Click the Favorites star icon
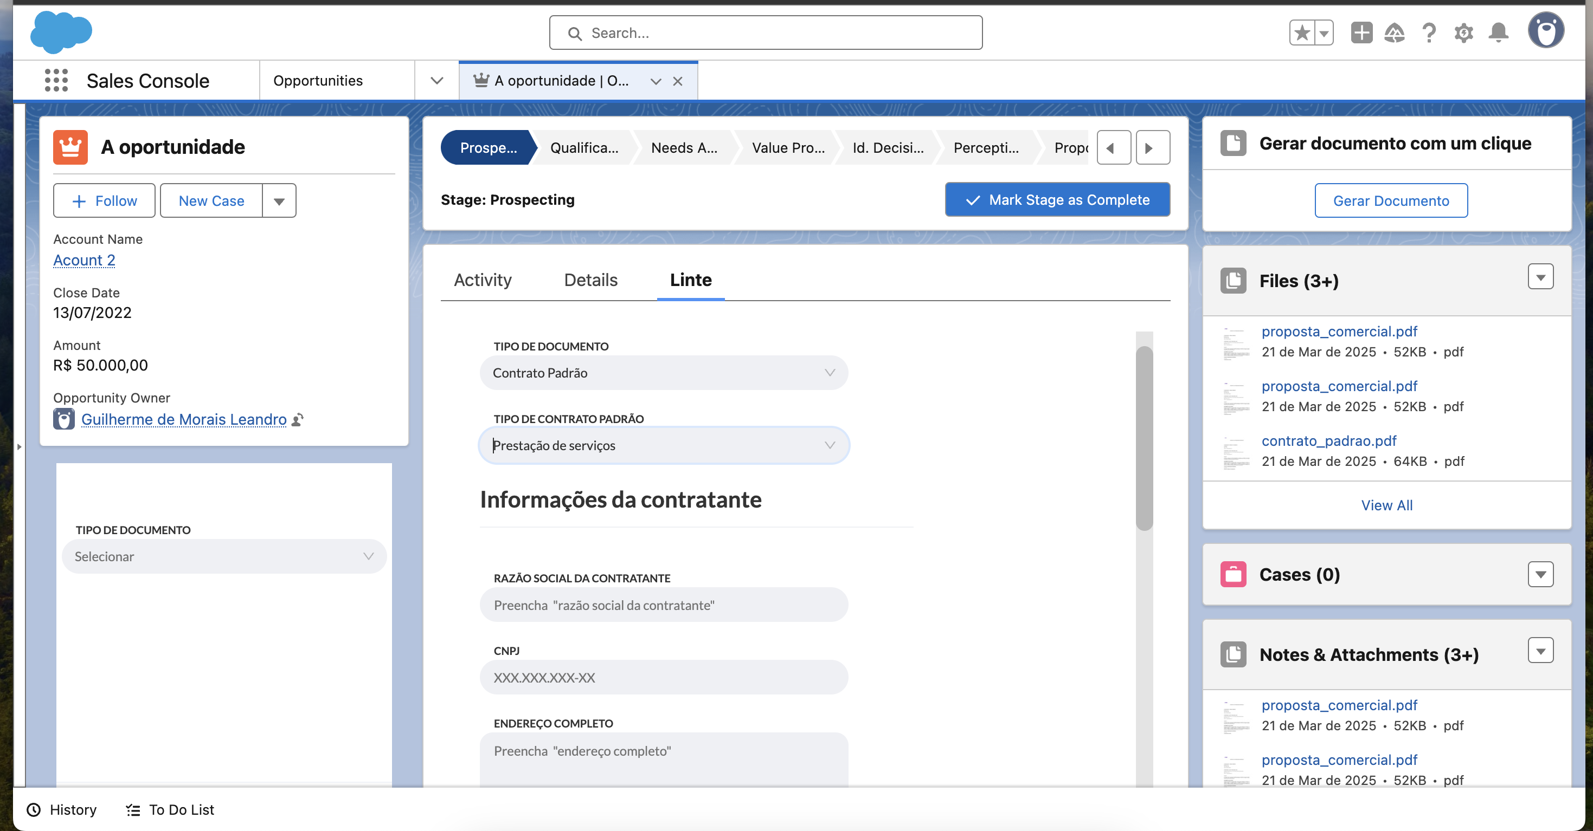1593x831 pixels. (x=1302, y=33)
